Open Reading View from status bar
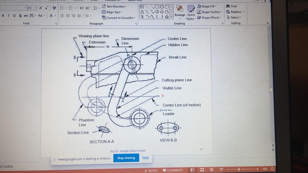The height and width of the screenshot is (173, 308). tap(212, 170)
